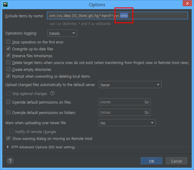
Task: Open the Warn when uploading dropdown
Action: 127,123
